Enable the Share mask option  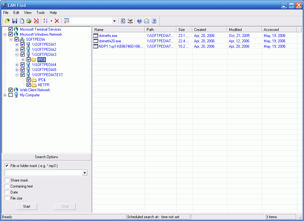tap(7, 180)
